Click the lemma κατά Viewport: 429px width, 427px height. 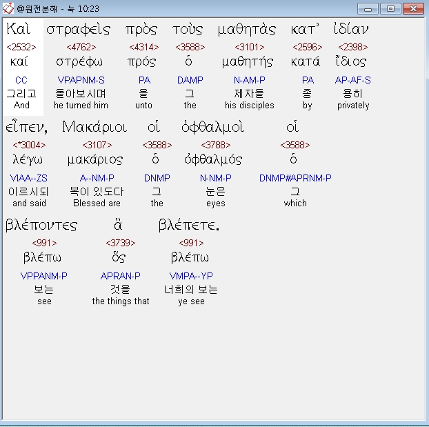(306, 61)
